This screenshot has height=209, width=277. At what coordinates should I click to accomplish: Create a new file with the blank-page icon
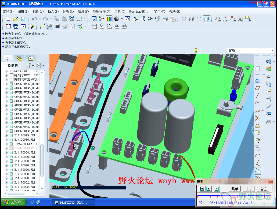8,19
